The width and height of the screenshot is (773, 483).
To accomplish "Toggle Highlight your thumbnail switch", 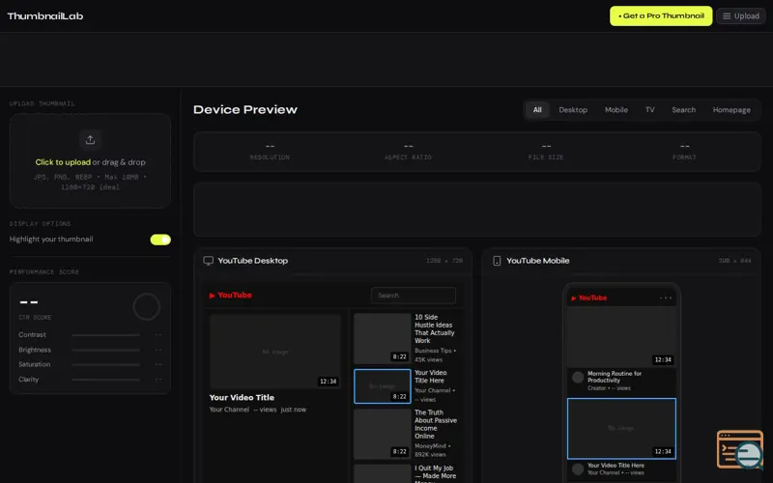I will (x=160, y=240).
